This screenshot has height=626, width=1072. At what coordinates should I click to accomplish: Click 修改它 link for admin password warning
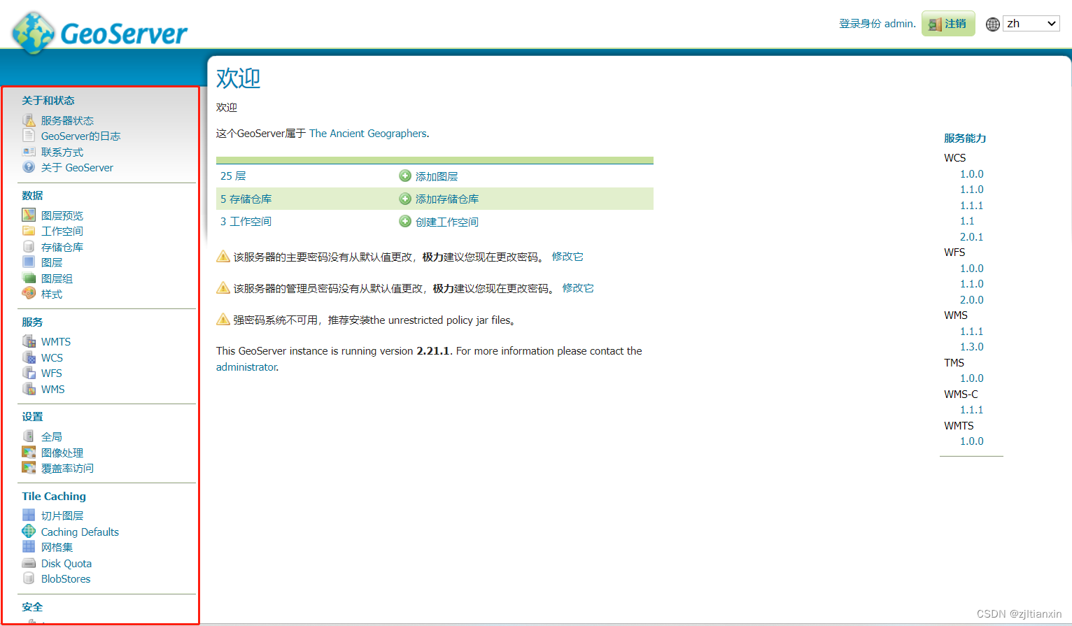point(578,288)
